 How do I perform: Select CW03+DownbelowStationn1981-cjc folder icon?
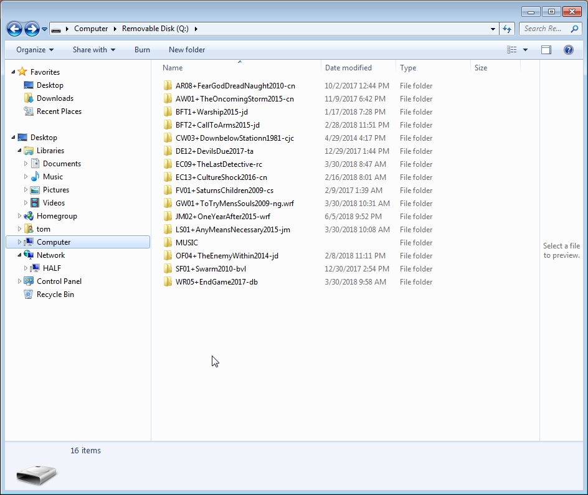[168, 138]
